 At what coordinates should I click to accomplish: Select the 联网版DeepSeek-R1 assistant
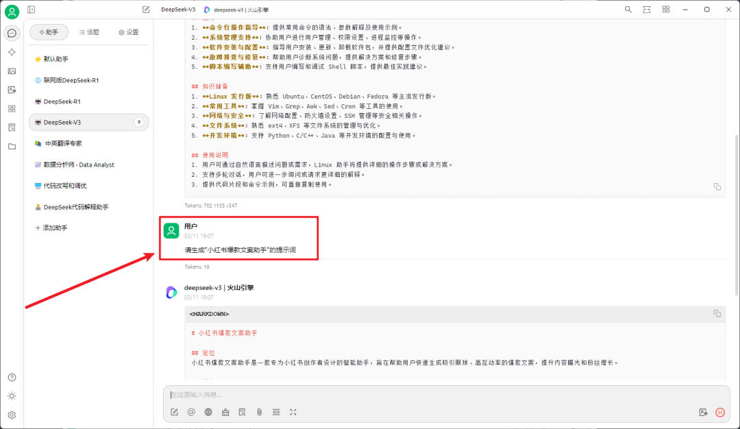tap(88, 80)
